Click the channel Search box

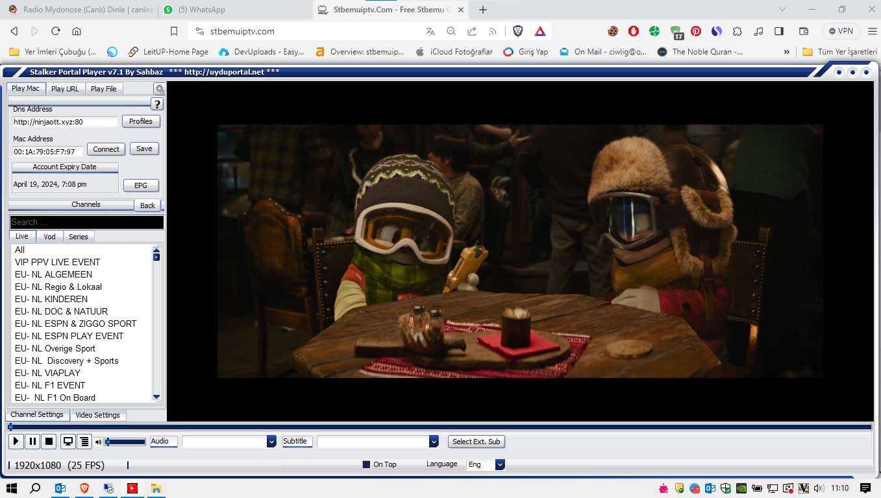point(86,222)
